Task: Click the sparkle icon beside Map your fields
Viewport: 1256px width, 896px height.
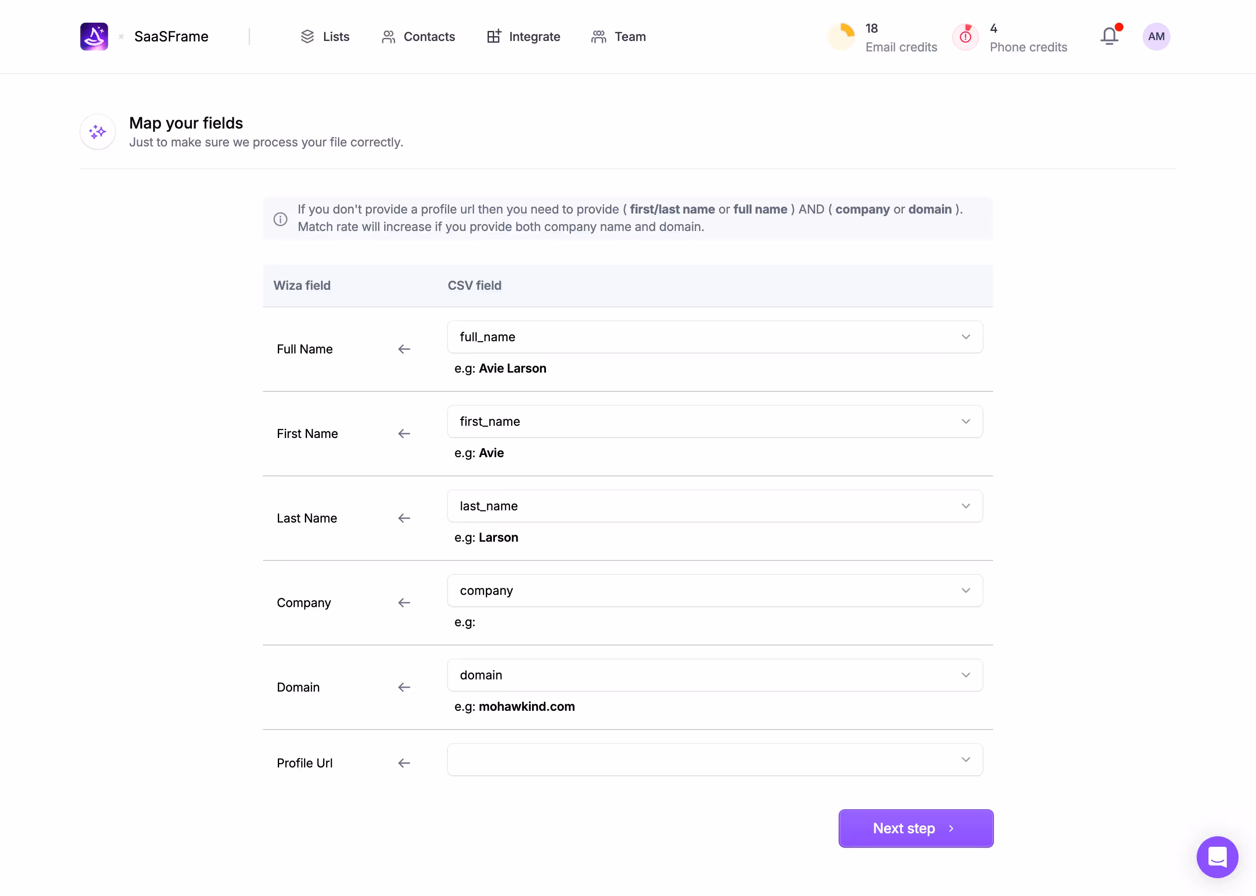Action: (x=97, y=131)
